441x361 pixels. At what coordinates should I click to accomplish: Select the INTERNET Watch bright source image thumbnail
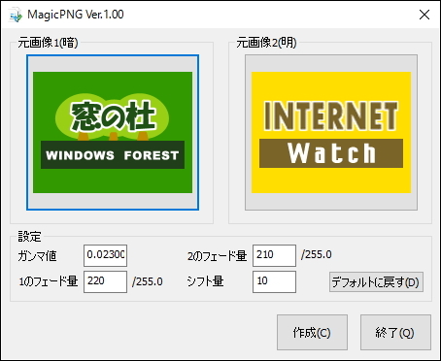click(x=331, y=132)
